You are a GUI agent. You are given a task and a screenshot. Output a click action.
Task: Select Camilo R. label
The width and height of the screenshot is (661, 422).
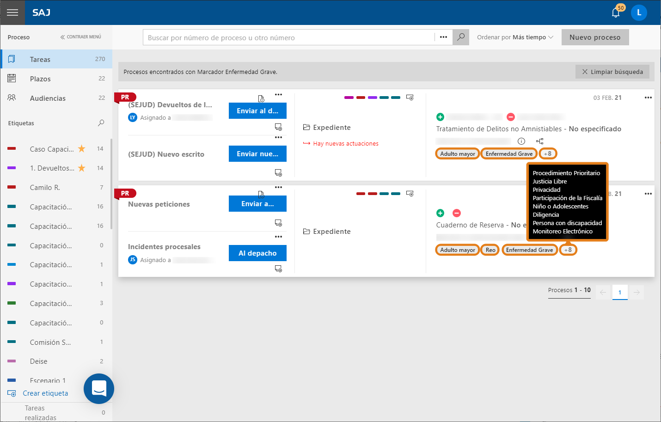(x=55, y=187)
